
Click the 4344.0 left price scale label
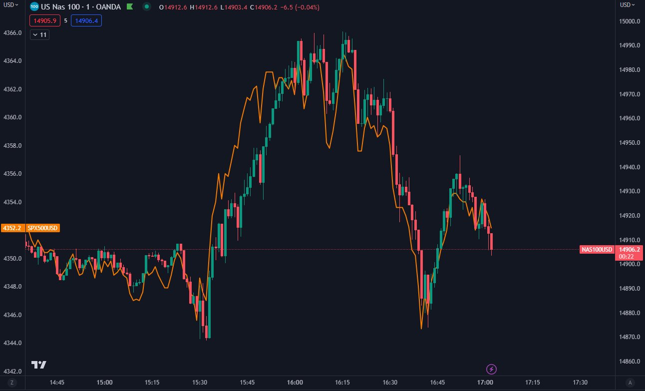[12, 343]
